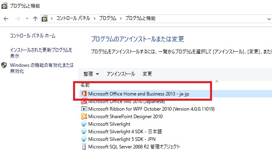Click the Windows features shield icon
Image resolution: width=272 pixels, height=150 pixels.
[x=4, y=65]
